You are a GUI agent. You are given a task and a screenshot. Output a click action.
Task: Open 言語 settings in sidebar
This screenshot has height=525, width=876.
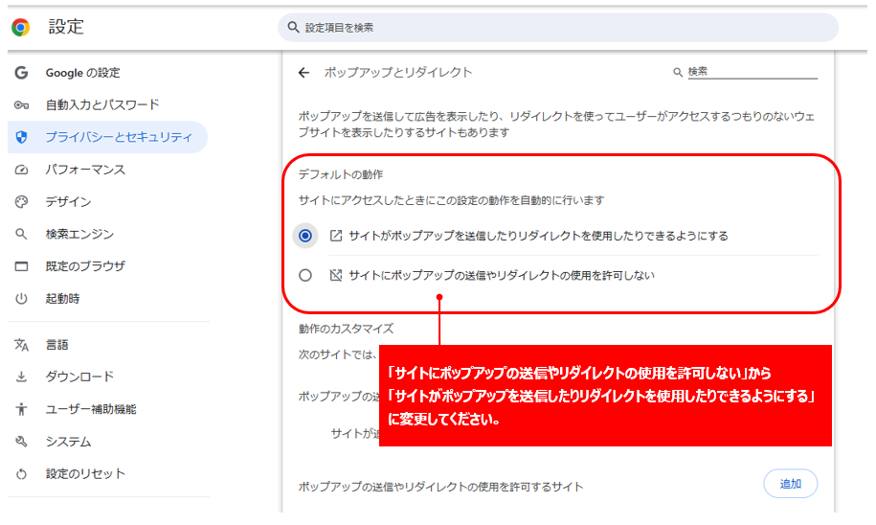pos(57,345)
